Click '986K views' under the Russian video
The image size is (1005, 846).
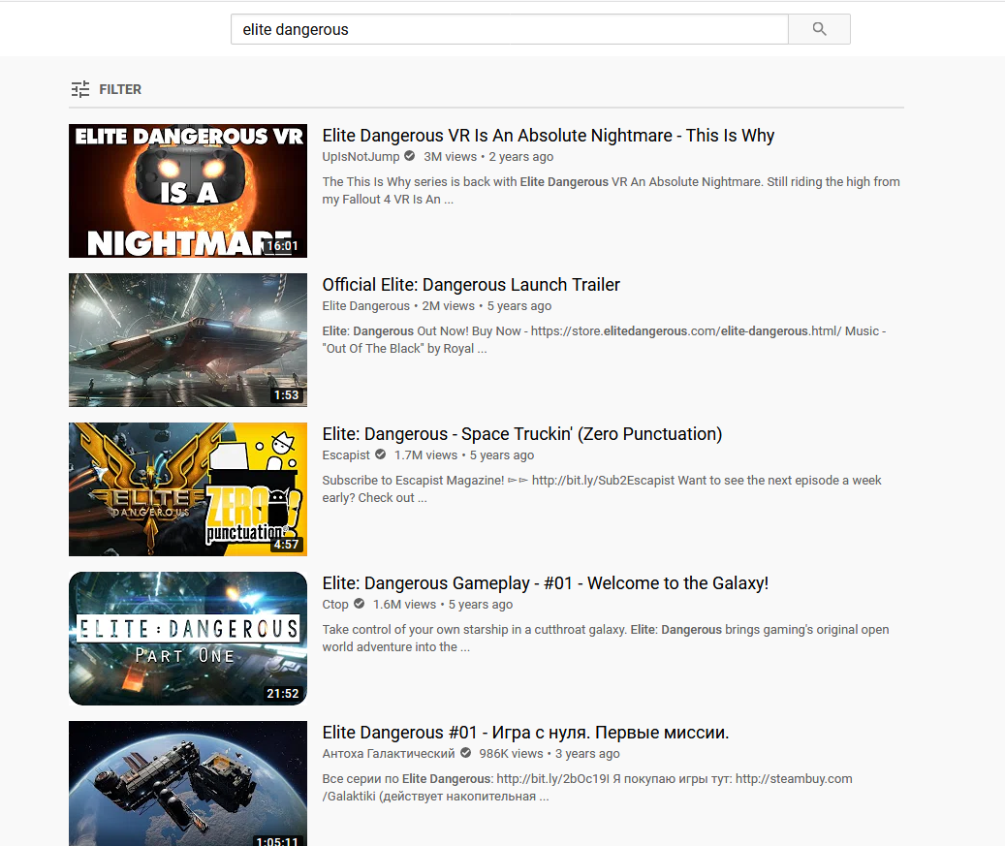[x=511, y=754]
